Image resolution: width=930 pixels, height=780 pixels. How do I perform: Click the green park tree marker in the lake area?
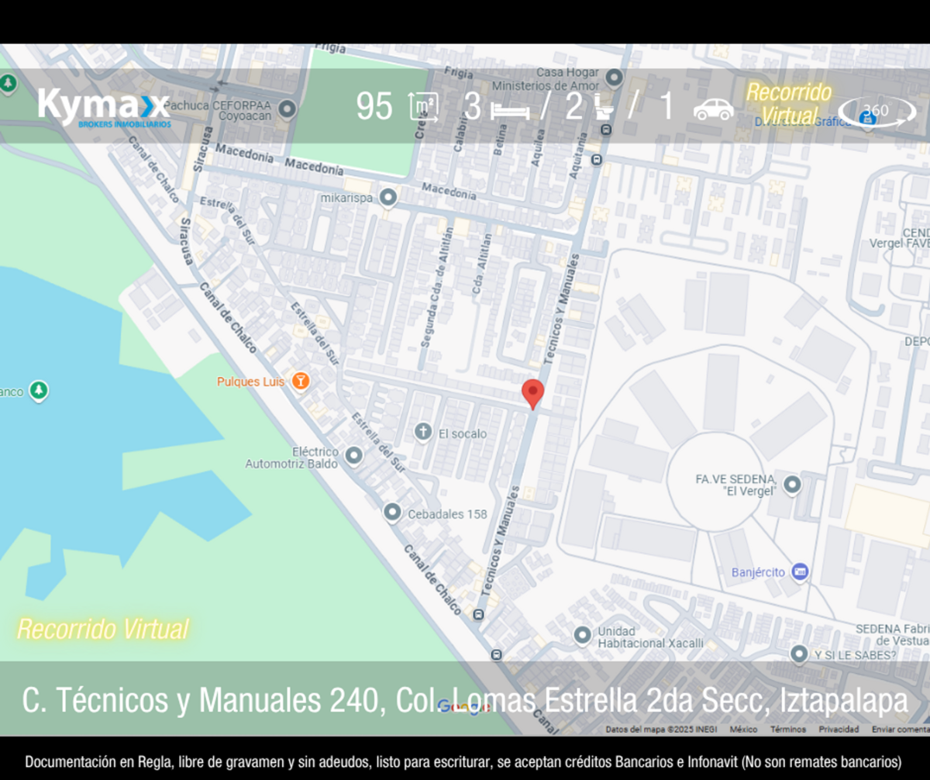coord(38,391)
